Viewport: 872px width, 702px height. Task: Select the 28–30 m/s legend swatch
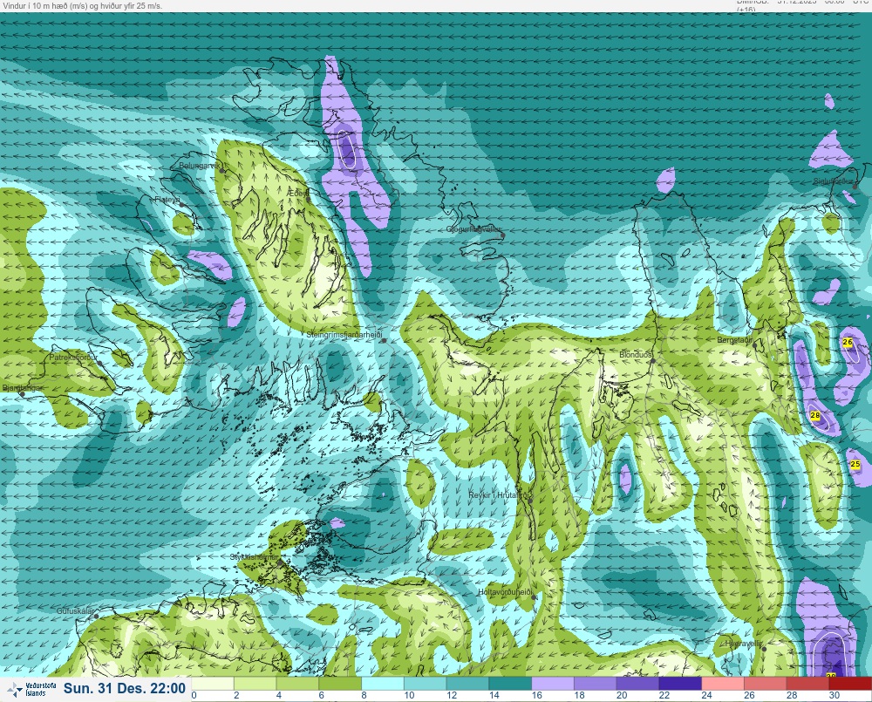pyautogui.click(x=808, y=683)
